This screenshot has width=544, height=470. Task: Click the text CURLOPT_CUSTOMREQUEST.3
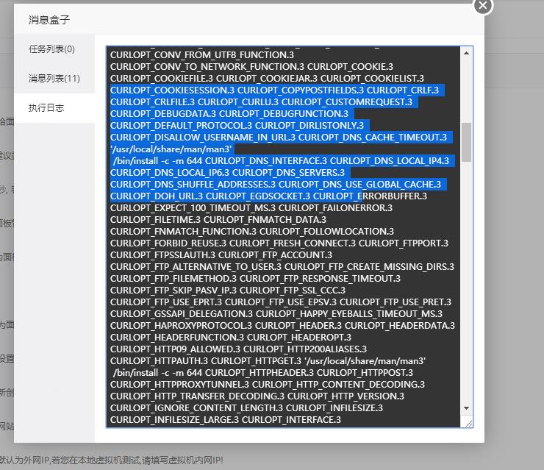coord(346,102)
